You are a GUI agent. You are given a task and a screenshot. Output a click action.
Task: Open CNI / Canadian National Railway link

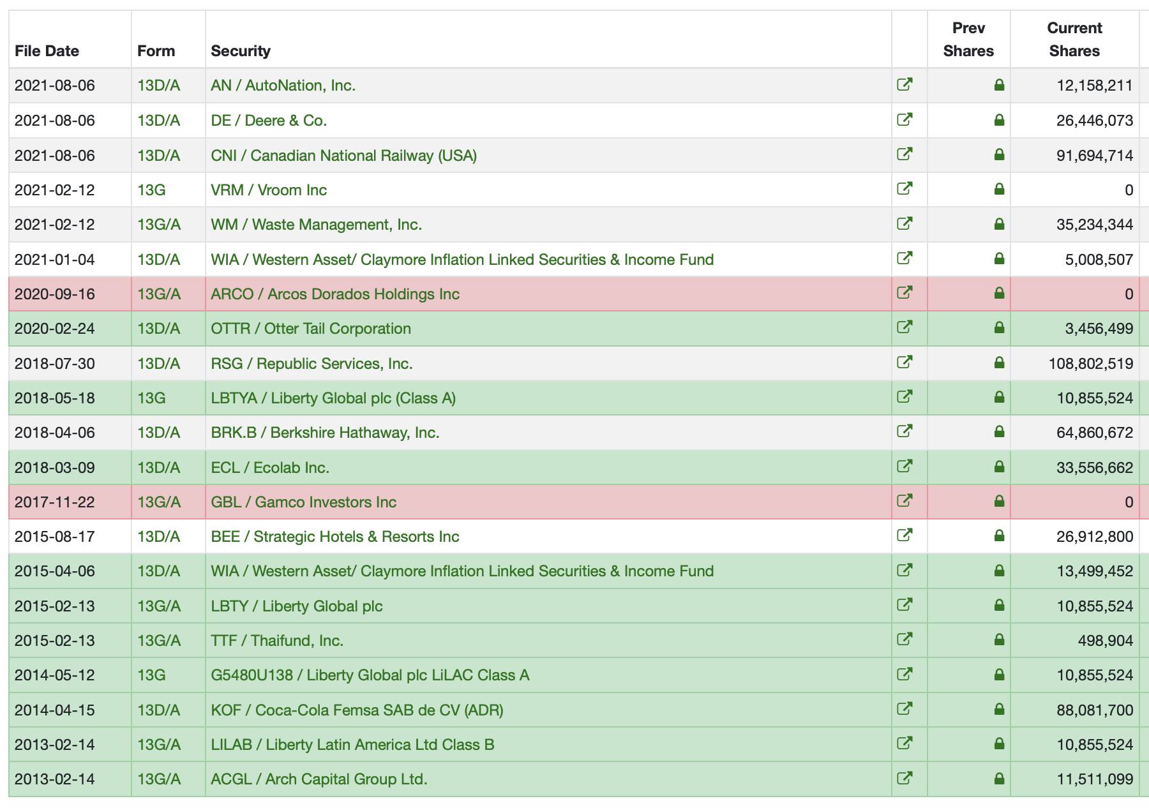tap(343, 156)
